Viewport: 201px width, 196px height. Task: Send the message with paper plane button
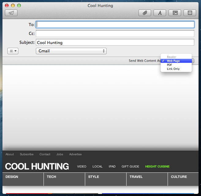(11, 13)
